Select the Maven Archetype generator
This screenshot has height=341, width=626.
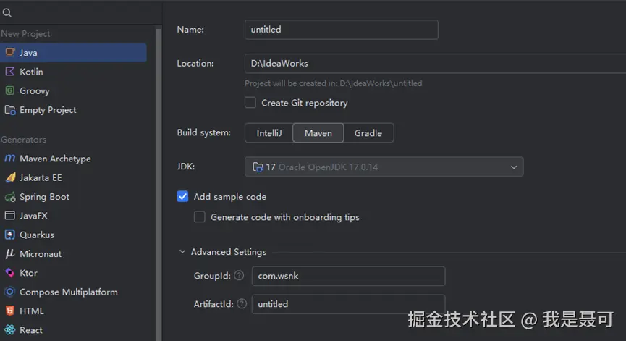click(x=55, y=159)
